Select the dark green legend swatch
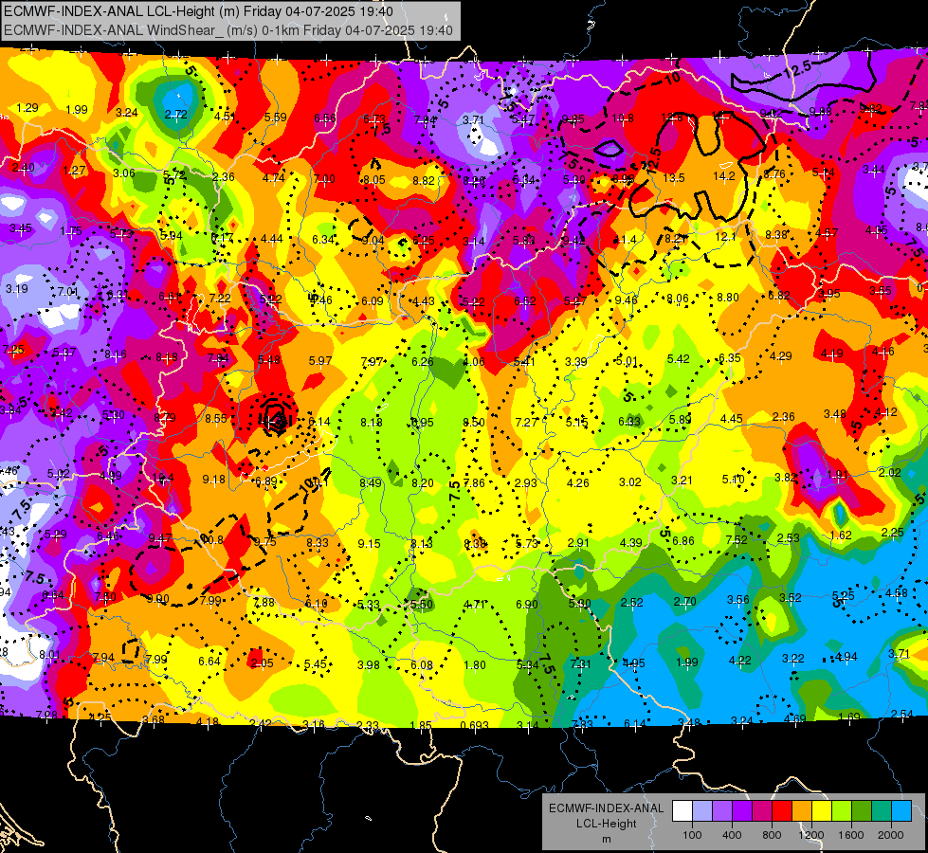The height and width of the screenshot is (853, 928). click(x=861, y=811)
